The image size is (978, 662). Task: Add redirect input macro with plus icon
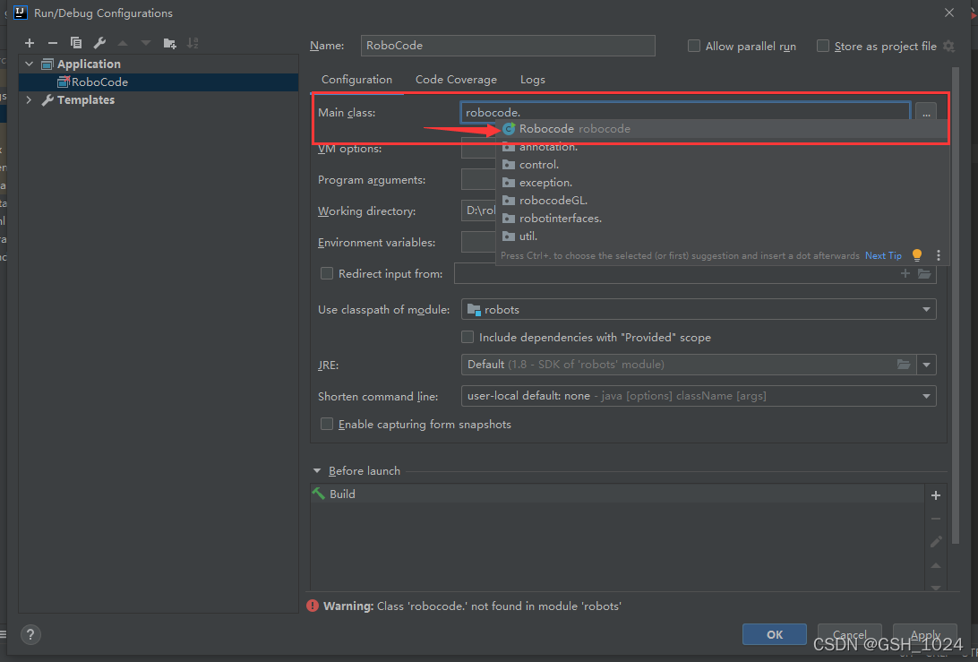click(x=905, y=273)
